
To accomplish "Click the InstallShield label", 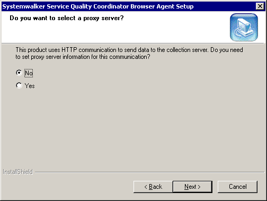I will (18, 172).
